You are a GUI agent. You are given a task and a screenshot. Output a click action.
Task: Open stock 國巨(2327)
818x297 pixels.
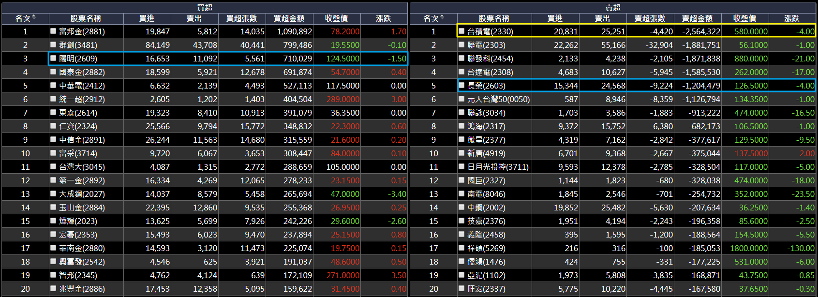[x=486, y=180]
